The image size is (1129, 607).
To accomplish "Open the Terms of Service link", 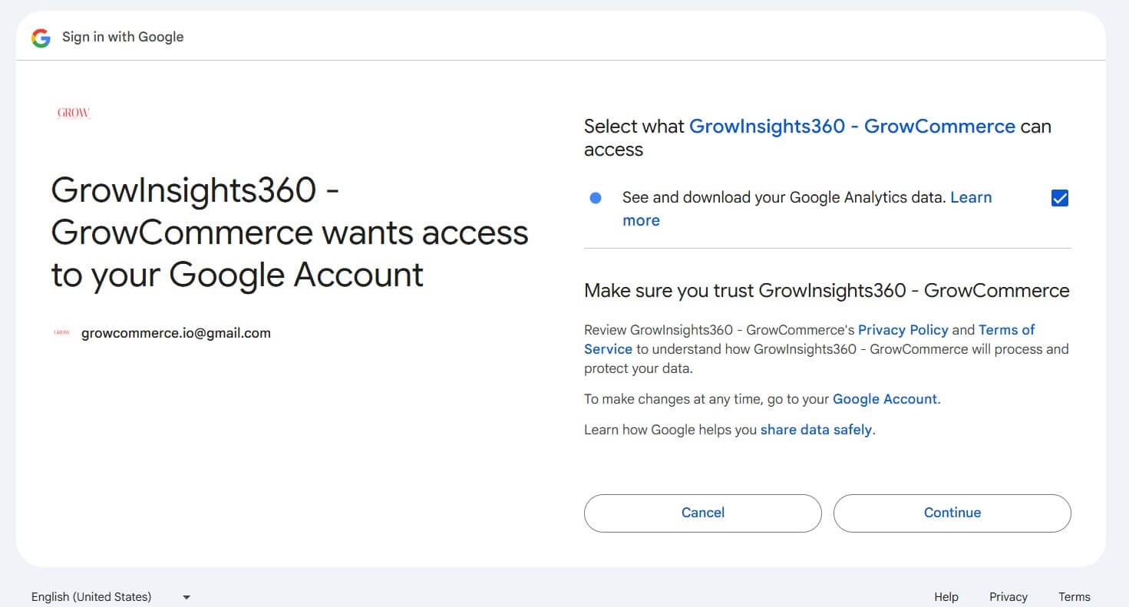I will click(1006, 330).
